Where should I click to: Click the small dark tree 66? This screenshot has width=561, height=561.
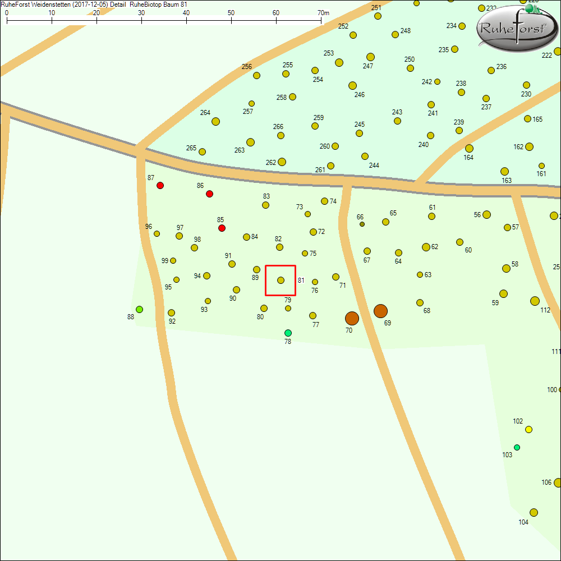pyautogui.click(x=362, y=224)
